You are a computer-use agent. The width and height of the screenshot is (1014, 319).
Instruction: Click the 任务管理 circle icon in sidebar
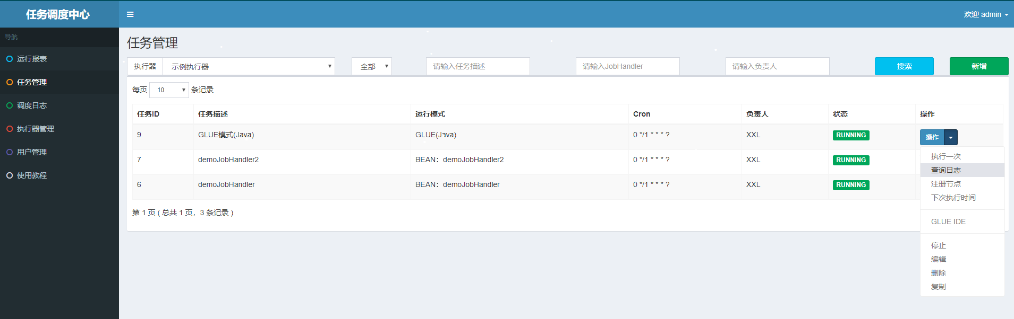point(10,82)
